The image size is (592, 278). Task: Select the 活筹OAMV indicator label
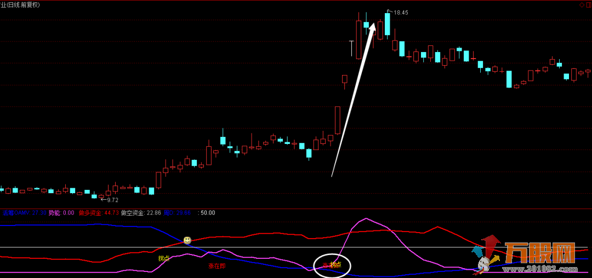pos(16,213)
